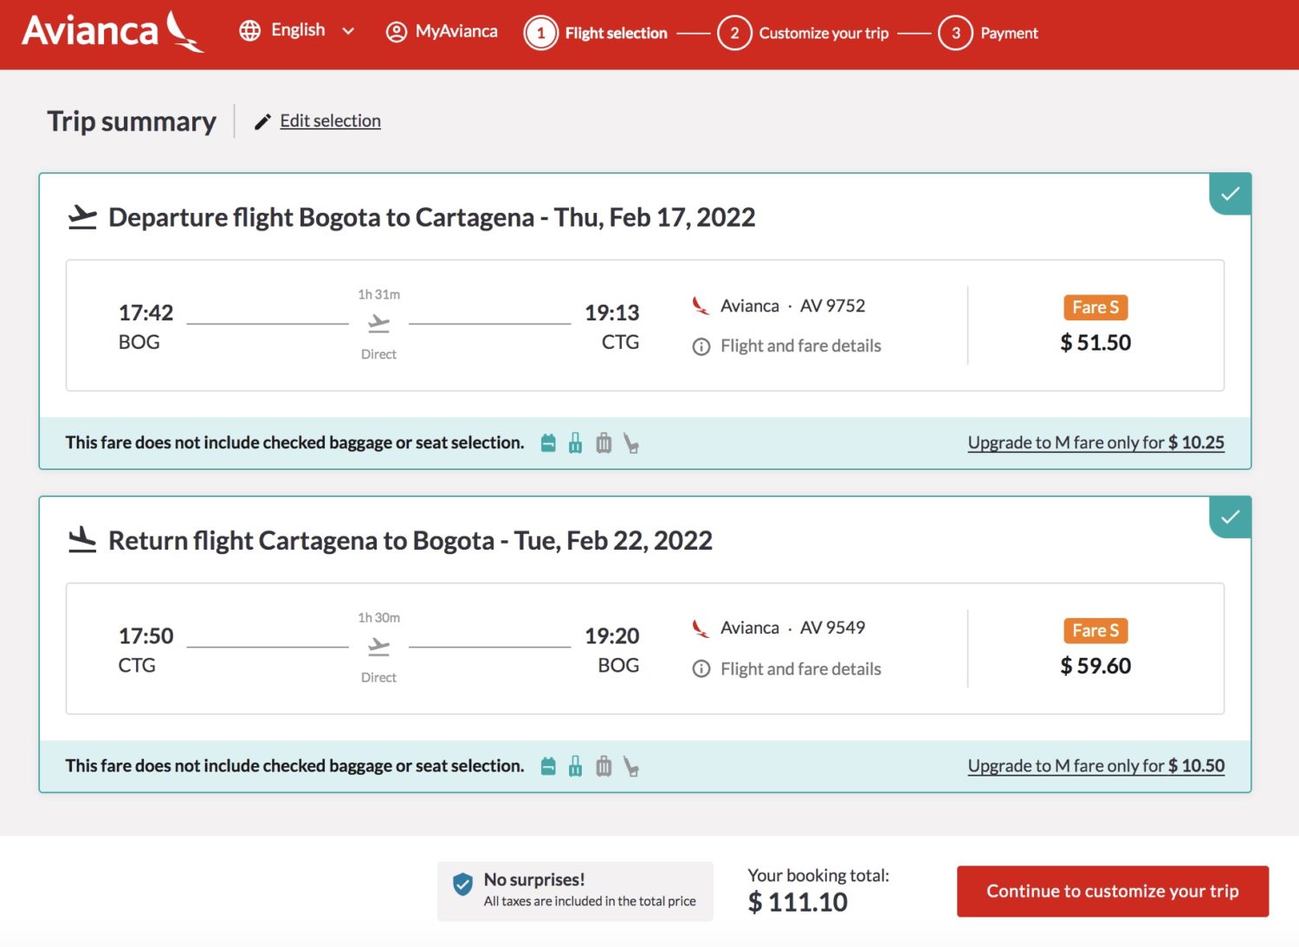1299x947 pixels.
Task: Toggle the departure flight selected checkmark
Action: pyautogui.click(x=1231, y=194)
